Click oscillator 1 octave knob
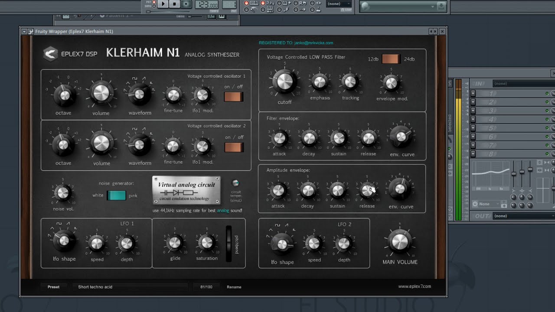Image resolution: width=555 pixels, height=312 pixels. [65, 95]
